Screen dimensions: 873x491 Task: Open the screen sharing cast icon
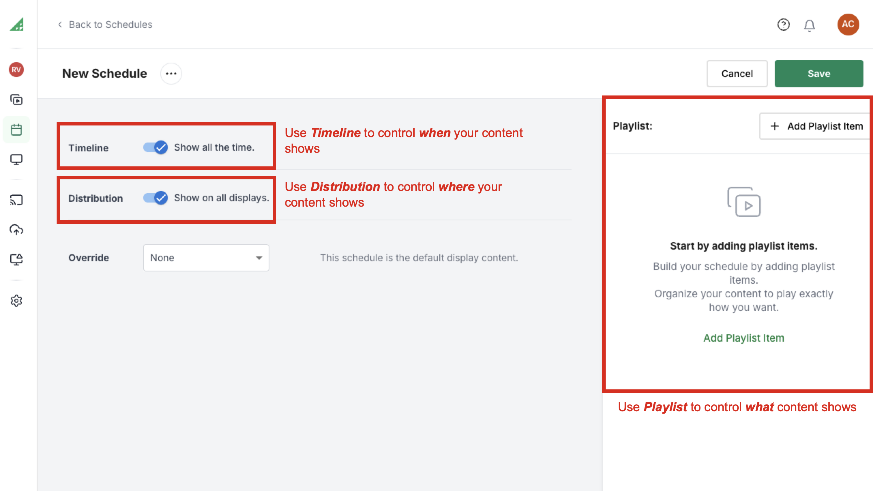tap(16, 200)
